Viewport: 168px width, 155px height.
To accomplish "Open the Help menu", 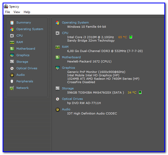I will tap(27, 12).
